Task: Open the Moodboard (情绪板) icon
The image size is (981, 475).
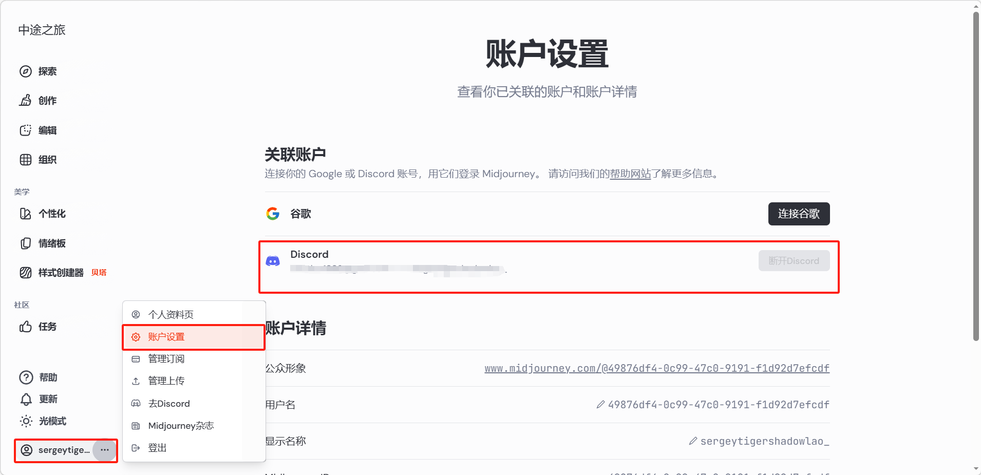Action: pyautogui.click(x=26, y=243)
